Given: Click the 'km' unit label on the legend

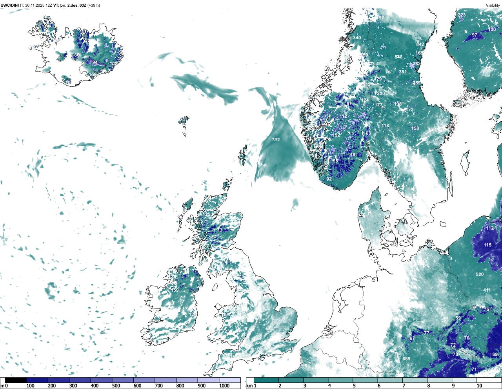Looking at the screenshot, I should tap(249, 386).
